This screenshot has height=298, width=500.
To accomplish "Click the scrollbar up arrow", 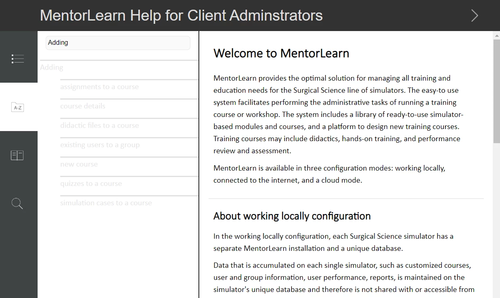I will click(x=497, y=35).
